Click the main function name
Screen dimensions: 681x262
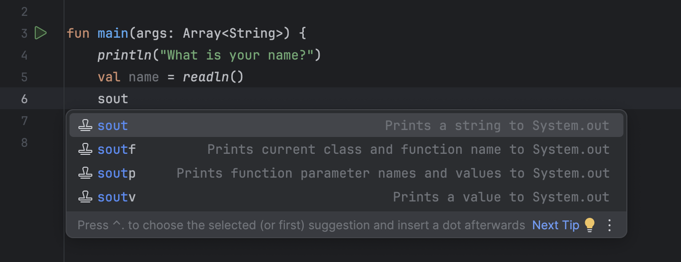click(113, 34)
